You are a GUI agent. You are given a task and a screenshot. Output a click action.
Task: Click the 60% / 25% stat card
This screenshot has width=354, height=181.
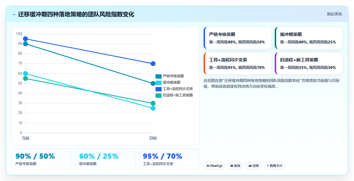[105, 159]
